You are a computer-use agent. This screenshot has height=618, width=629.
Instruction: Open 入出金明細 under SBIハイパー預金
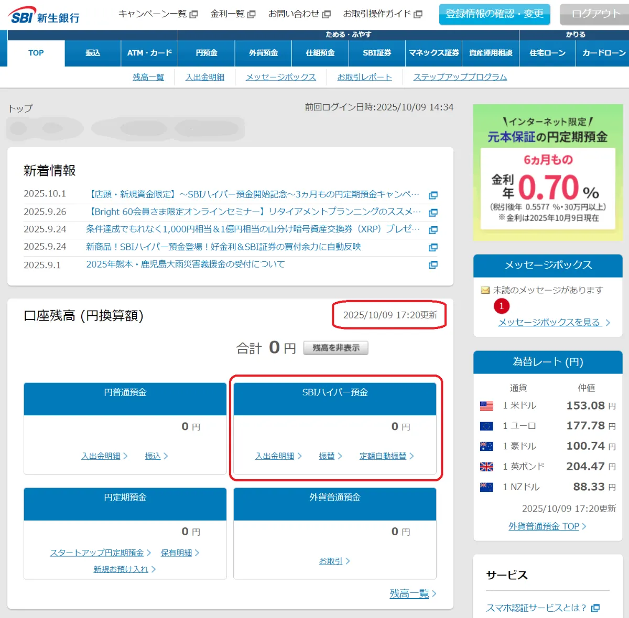[275, 456]
